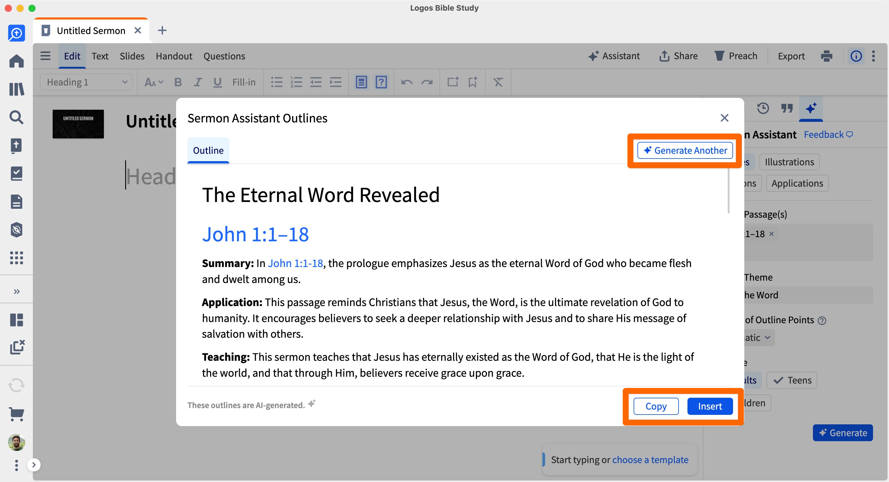Undo the last action
The height and width of the screenshot is (482, 889).
click(407, 82)
